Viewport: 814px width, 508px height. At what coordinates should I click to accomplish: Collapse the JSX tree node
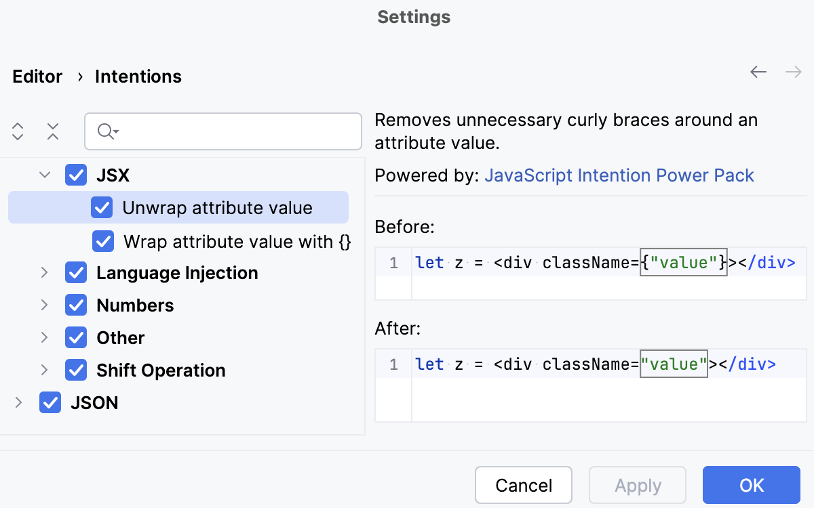[x=45, y=175]
